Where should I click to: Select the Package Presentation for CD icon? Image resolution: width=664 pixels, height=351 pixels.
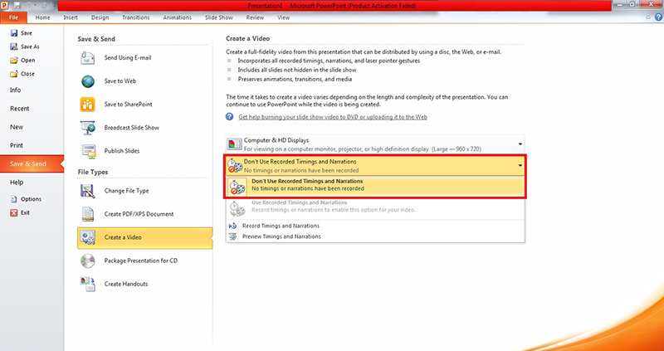click(x=88, y=261)
